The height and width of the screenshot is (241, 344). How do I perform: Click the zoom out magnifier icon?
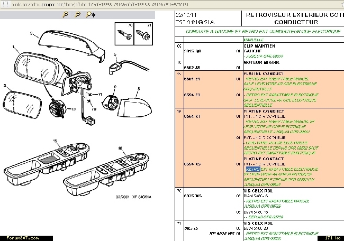tap(78, 15)
